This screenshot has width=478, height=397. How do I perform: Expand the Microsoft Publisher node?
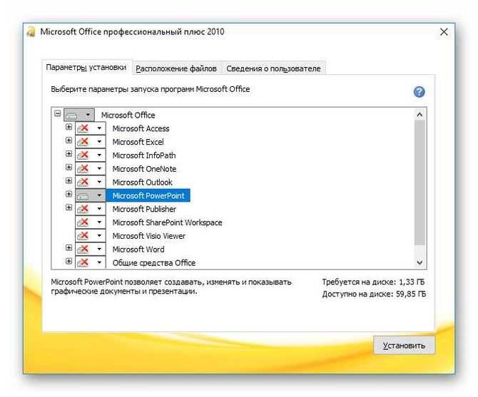coord(69,207)
